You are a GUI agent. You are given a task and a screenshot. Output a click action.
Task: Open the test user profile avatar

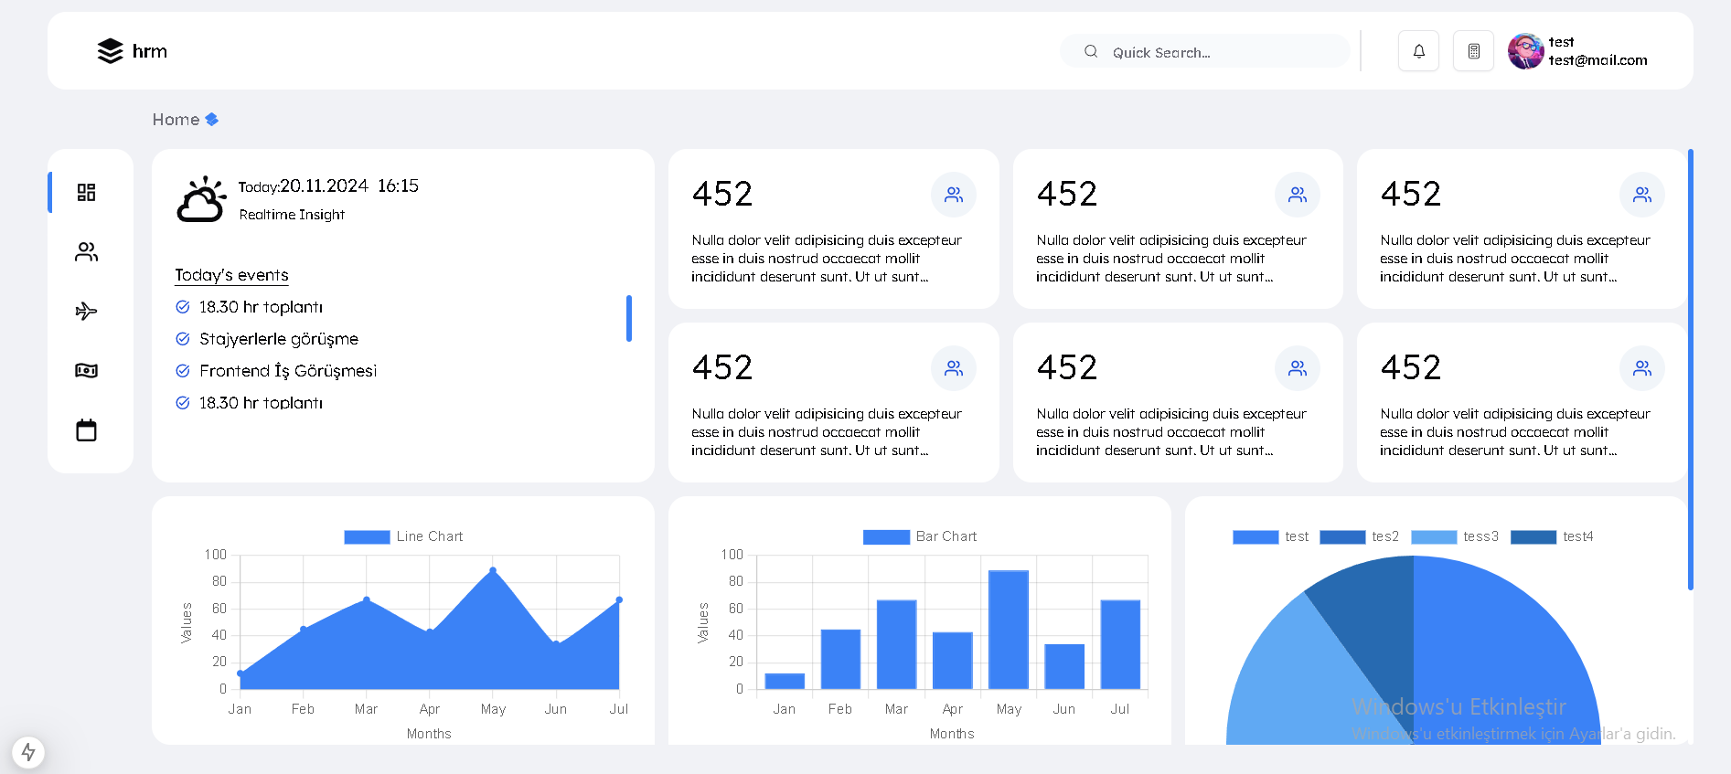(x=1525, y=51)
